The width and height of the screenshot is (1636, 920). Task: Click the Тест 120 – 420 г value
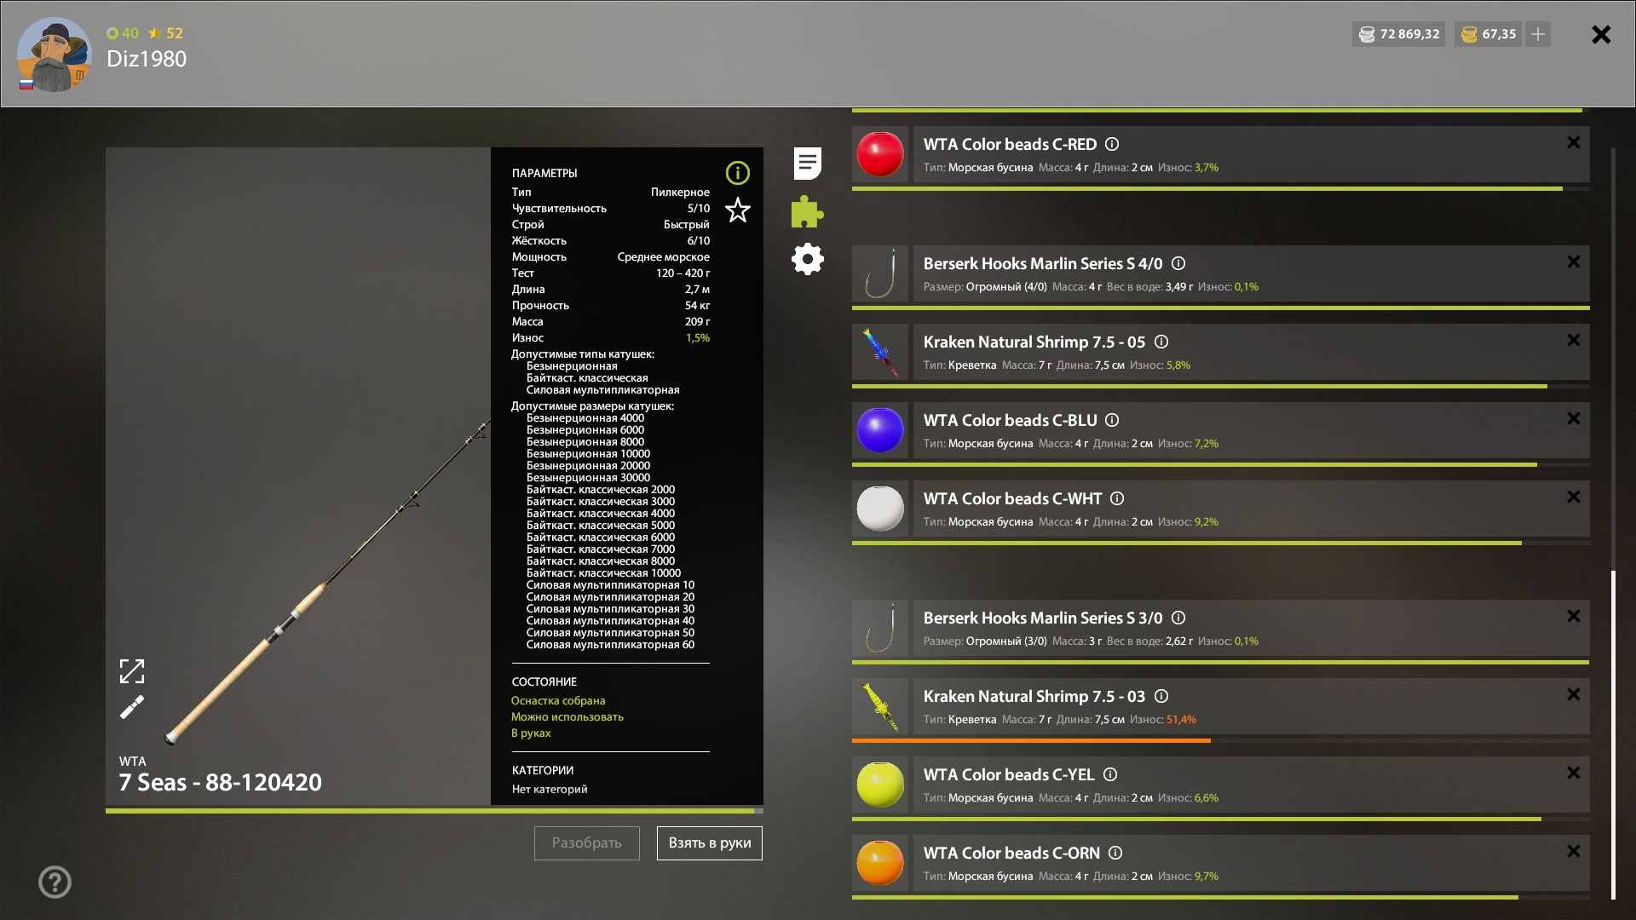click(683, 273)
